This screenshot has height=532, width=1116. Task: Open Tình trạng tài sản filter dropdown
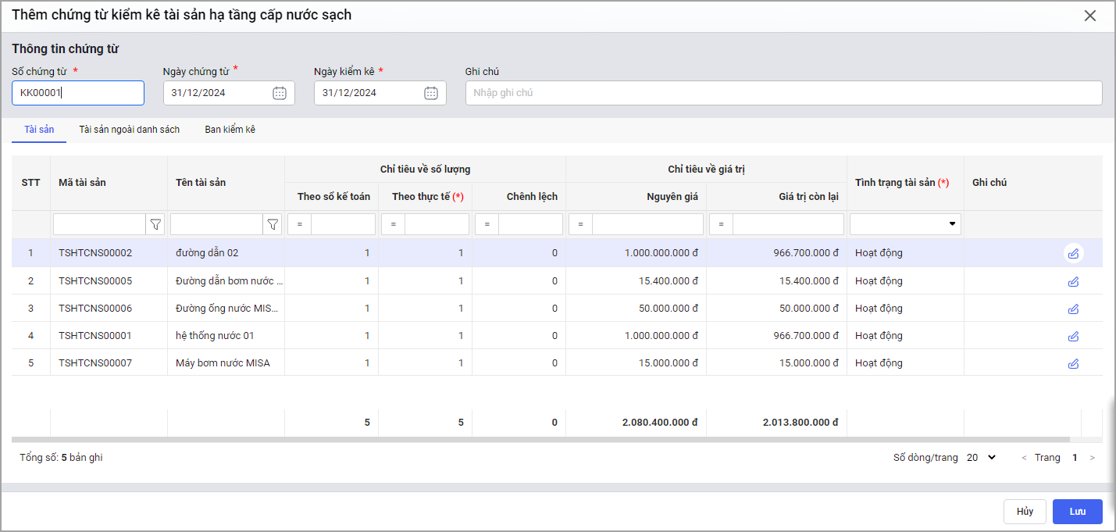[x=952, y=224]
